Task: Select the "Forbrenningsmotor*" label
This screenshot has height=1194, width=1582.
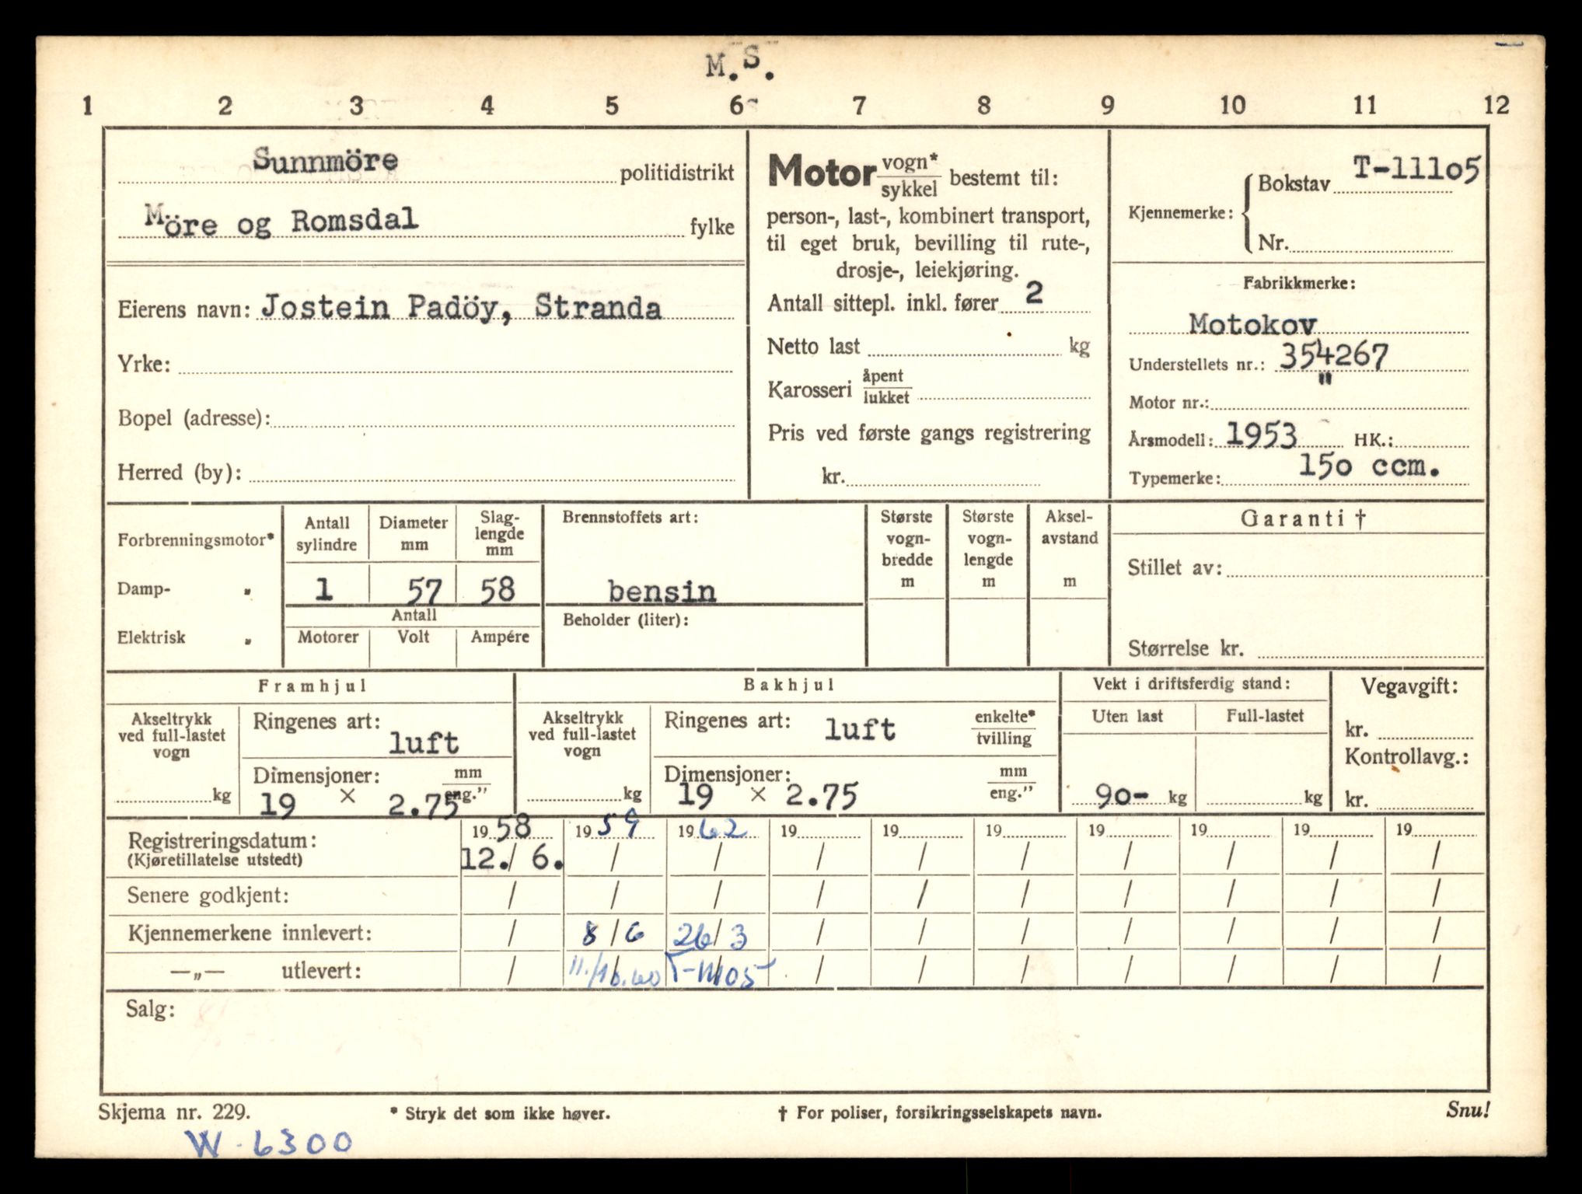Action: (x=196, y=540)
